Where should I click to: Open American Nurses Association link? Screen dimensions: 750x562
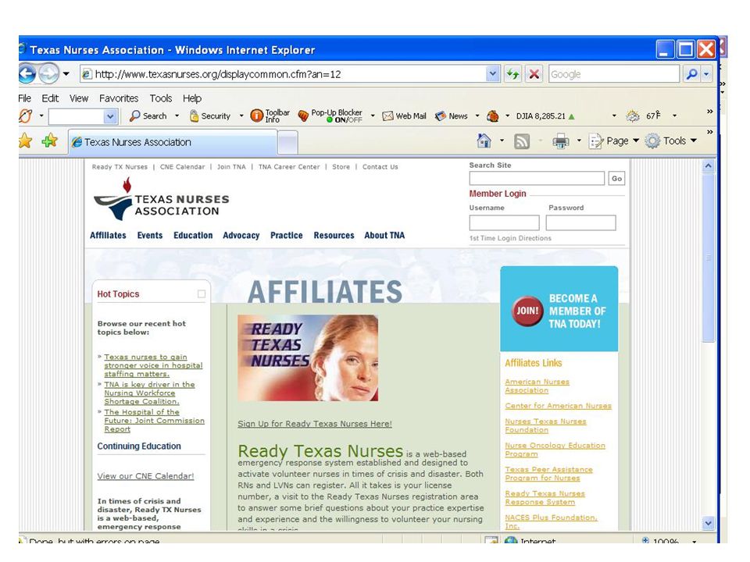click(x=537, y=386)
